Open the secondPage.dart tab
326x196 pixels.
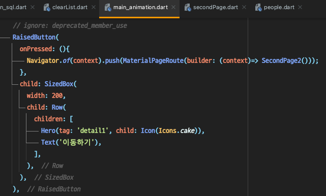pos(216,8)
